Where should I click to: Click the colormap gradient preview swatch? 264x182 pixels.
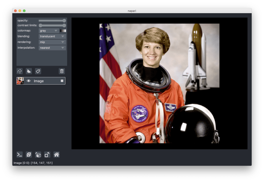click(x=63, y=31)
